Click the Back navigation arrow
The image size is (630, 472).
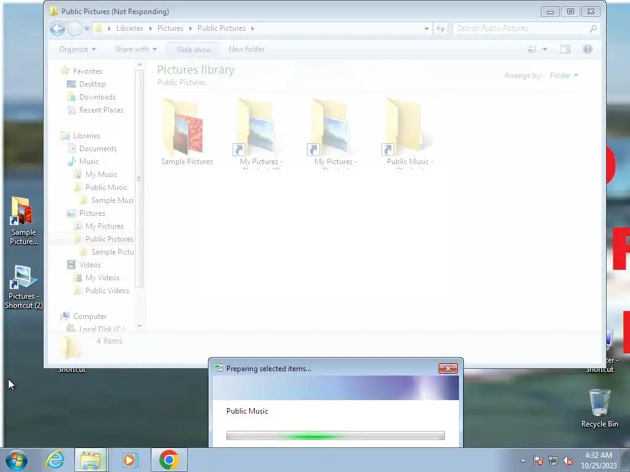coord(57,28)
